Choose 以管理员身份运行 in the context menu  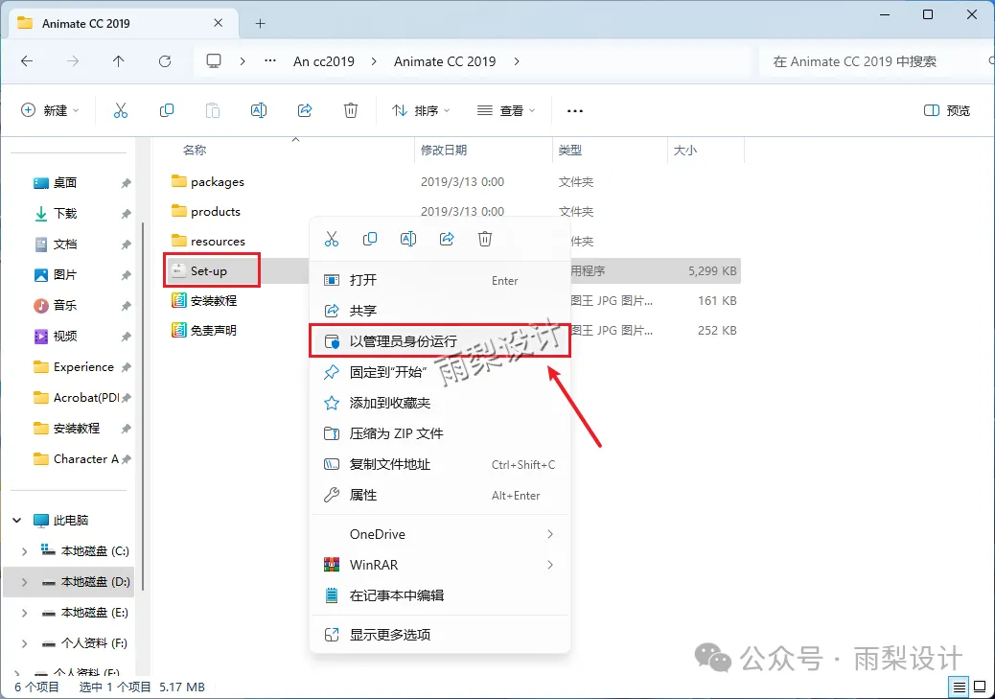pyautogui.click(x=440, y=341)
